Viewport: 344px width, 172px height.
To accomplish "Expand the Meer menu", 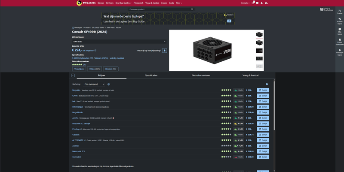I will pyautogui.click(x=179, y=3).
